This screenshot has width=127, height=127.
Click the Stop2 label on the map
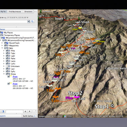pyautogui.click(x=75, y=93)
